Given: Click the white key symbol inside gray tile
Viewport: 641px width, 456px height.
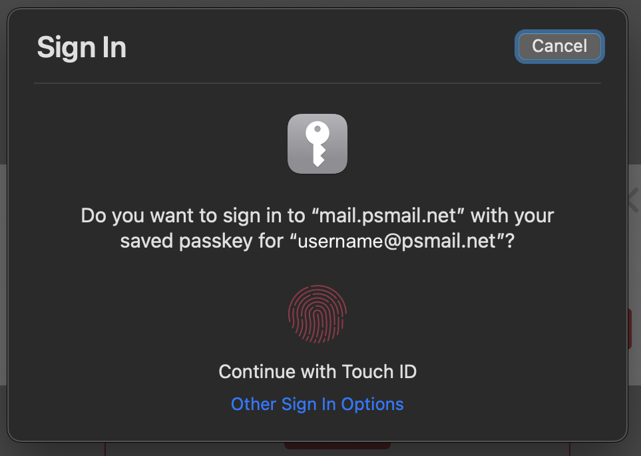Looking at the screenshot, I should [318, 144].
